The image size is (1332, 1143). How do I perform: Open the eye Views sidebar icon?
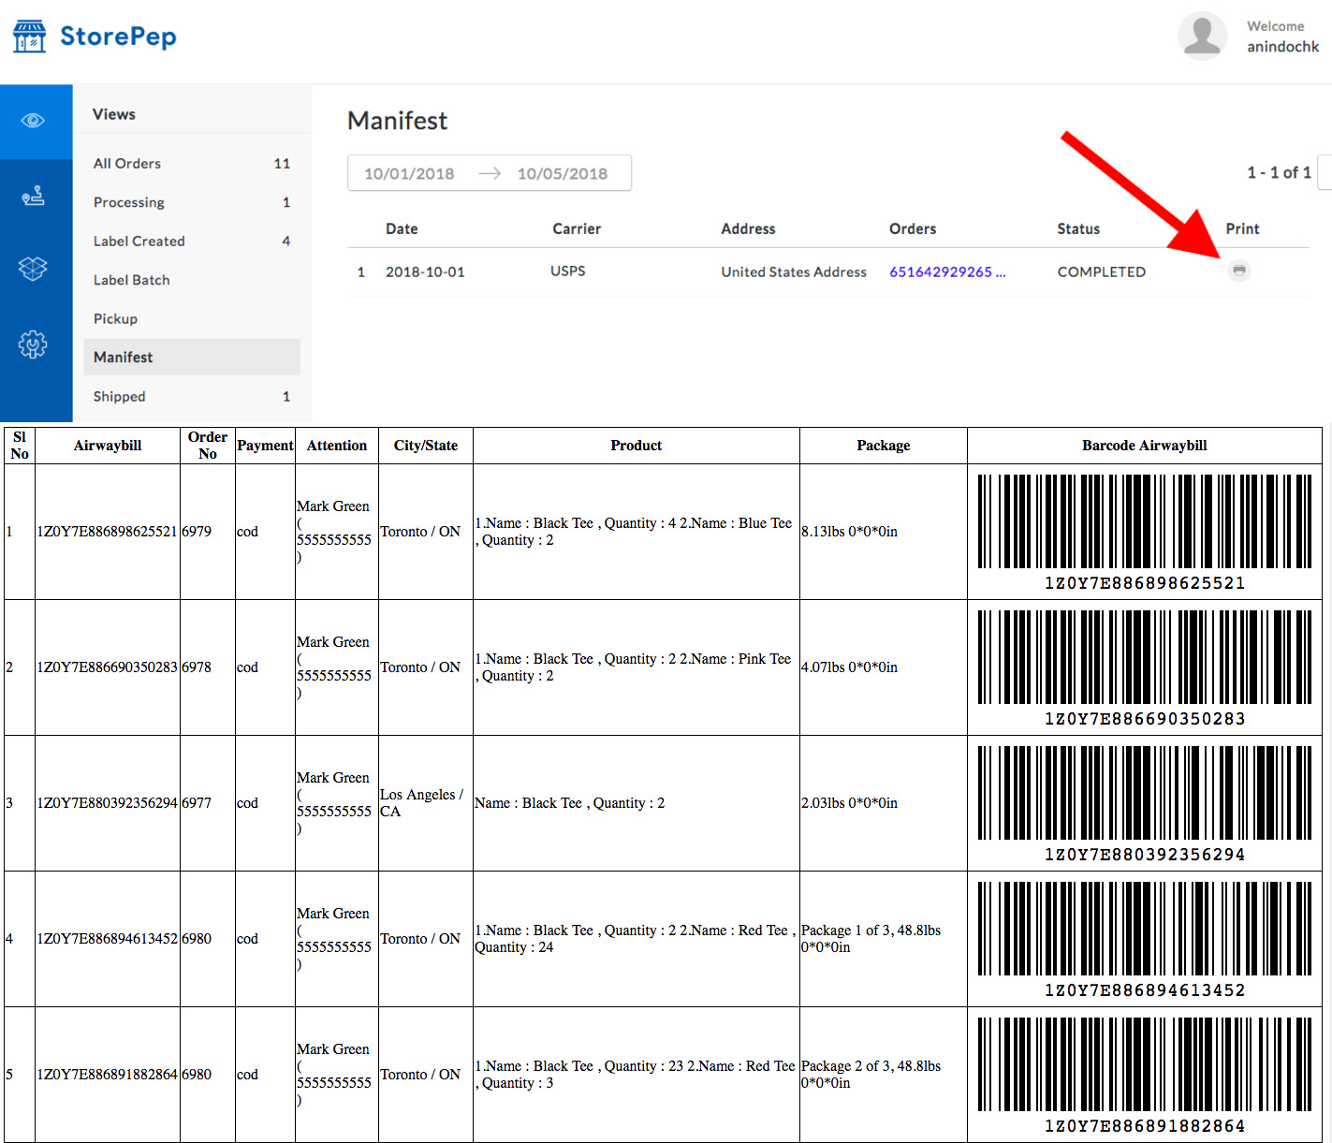pos(33,121)
